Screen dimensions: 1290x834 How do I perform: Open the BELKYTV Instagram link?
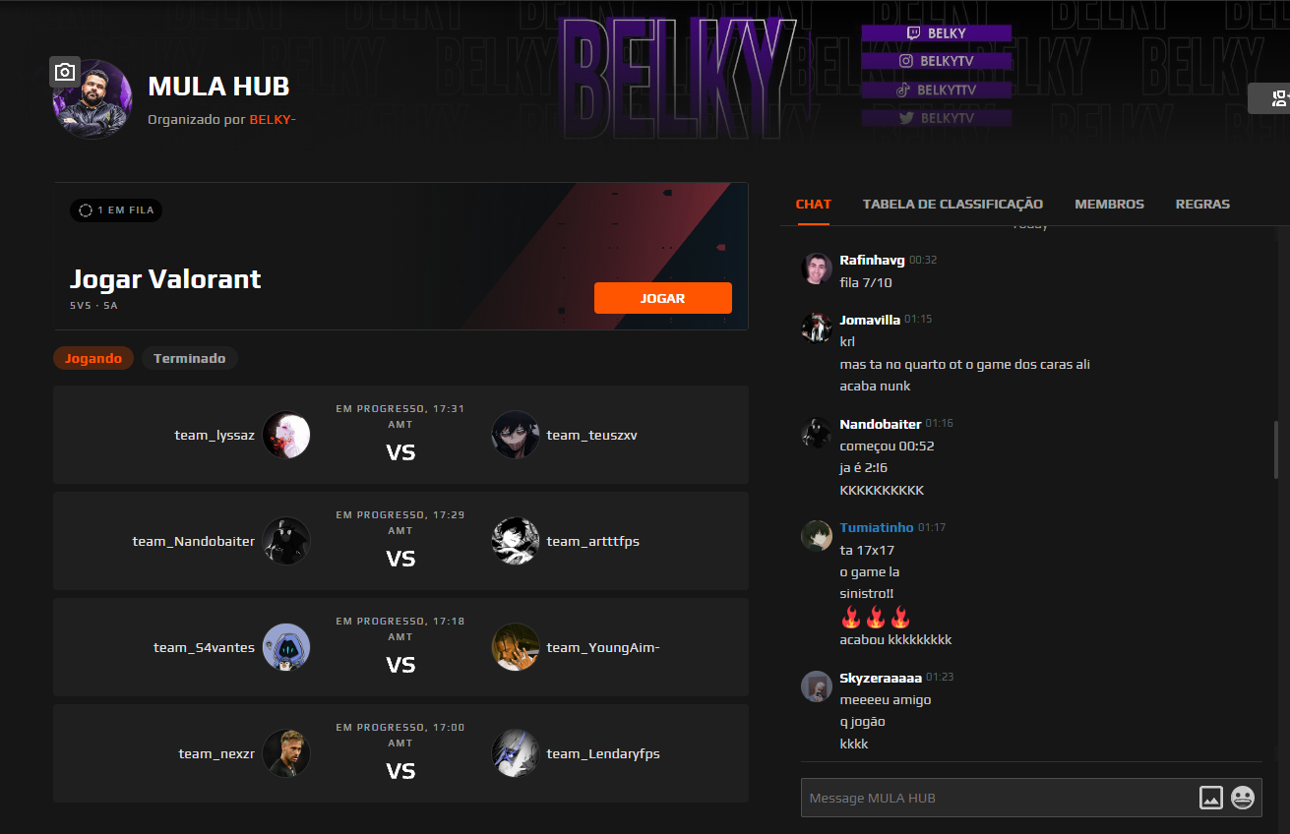tap(937, 61)
